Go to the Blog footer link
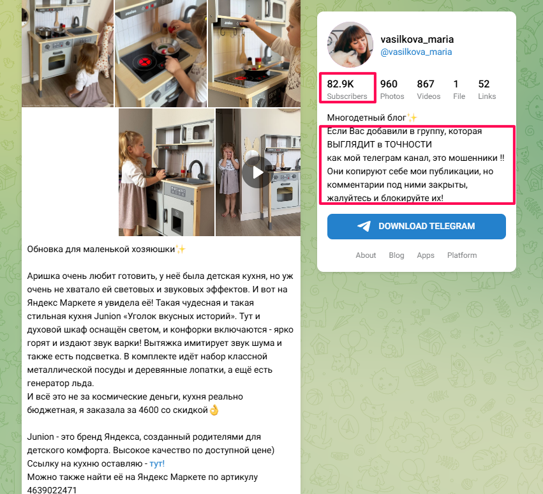 pyautogui.click(x=396, y=255)
